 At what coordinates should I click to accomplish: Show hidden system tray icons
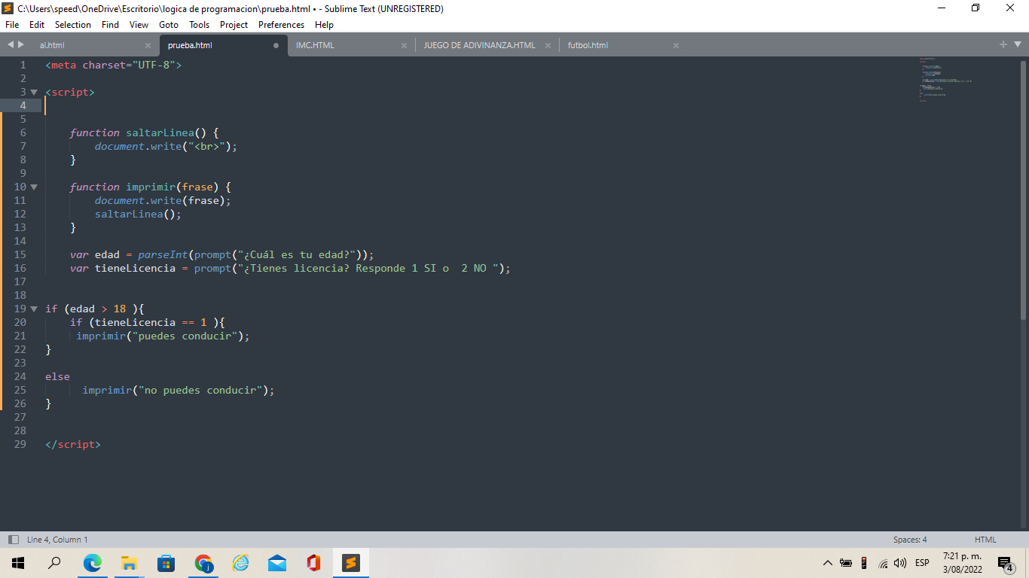(827, 563)
